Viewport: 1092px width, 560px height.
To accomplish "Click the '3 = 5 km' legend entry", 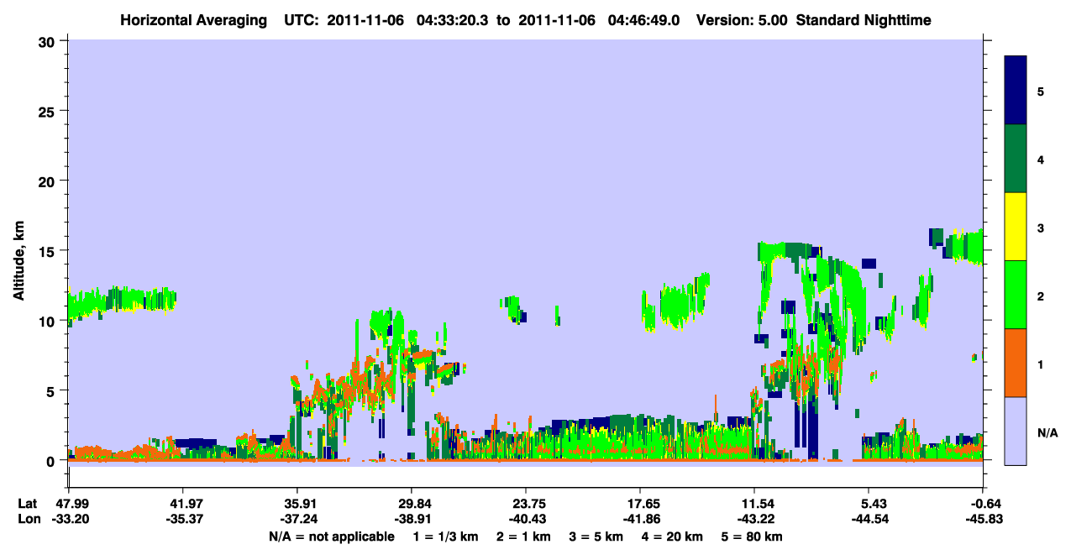I will click(596, 536).
